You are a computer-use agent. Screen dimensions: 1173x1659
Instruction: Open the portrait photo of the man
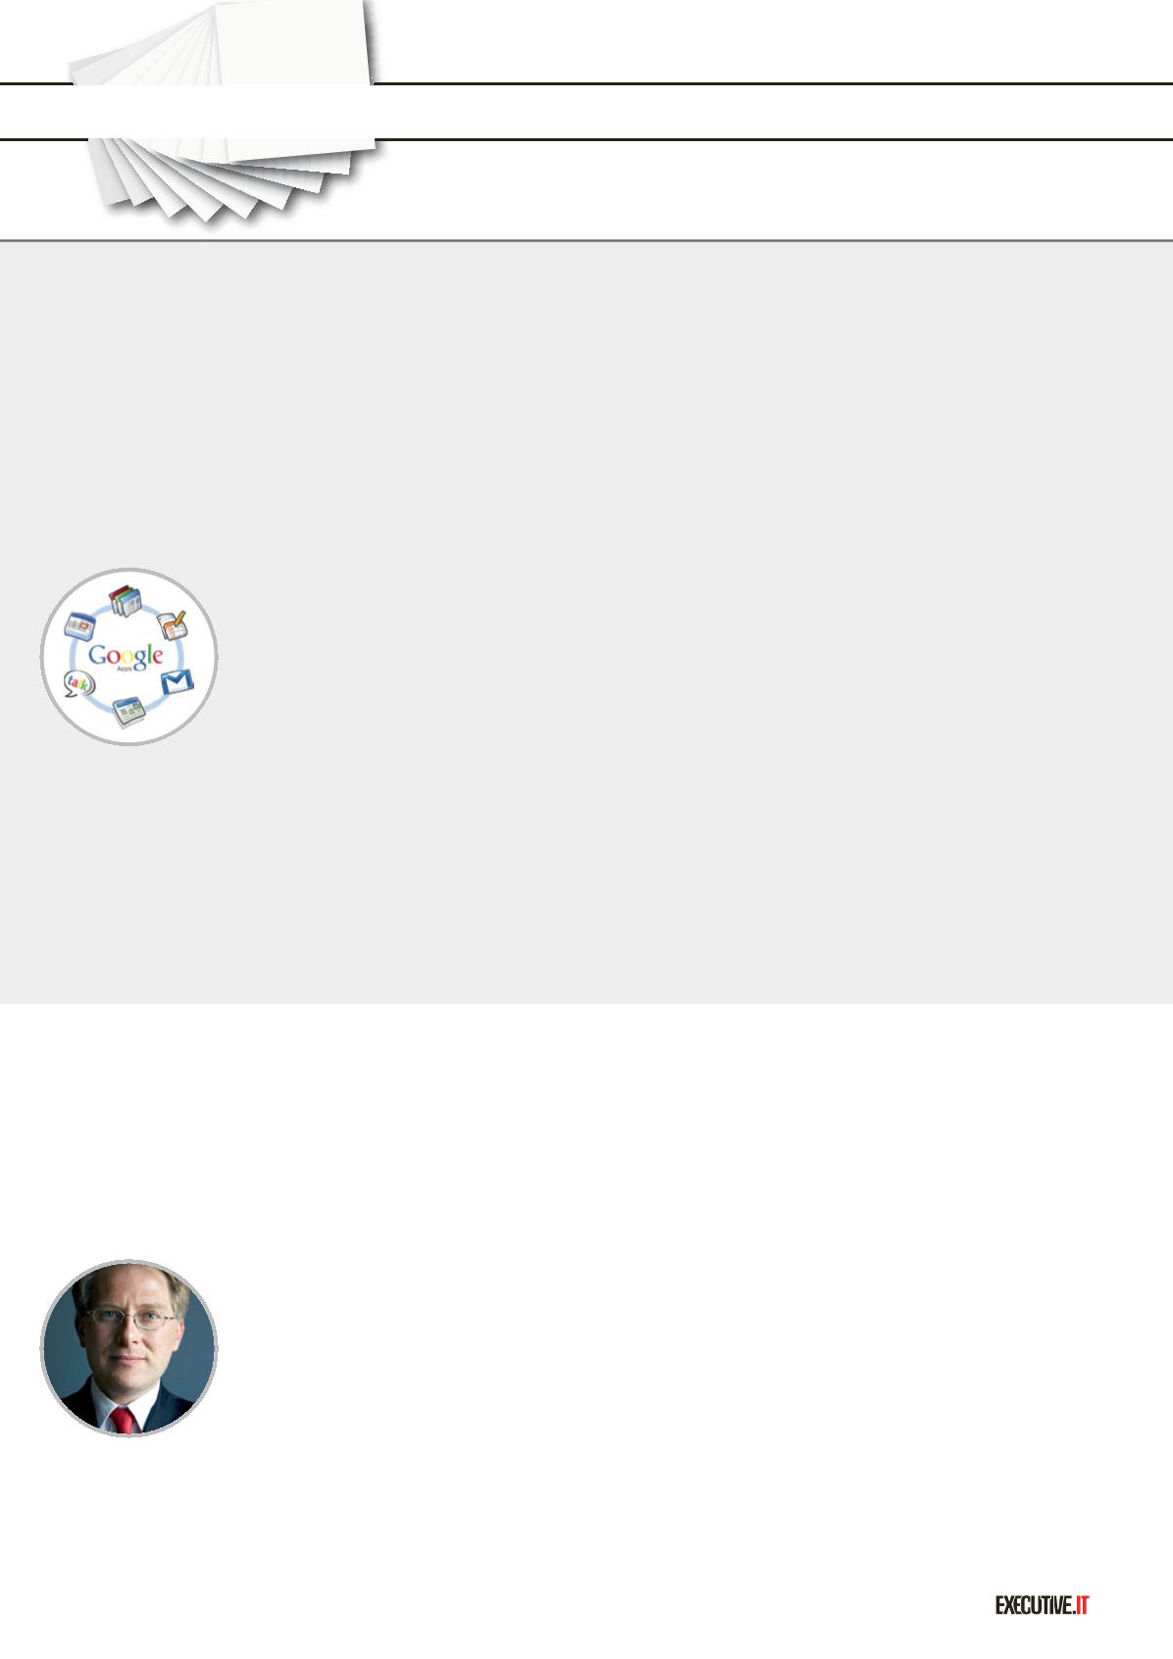pos(128,1348)
